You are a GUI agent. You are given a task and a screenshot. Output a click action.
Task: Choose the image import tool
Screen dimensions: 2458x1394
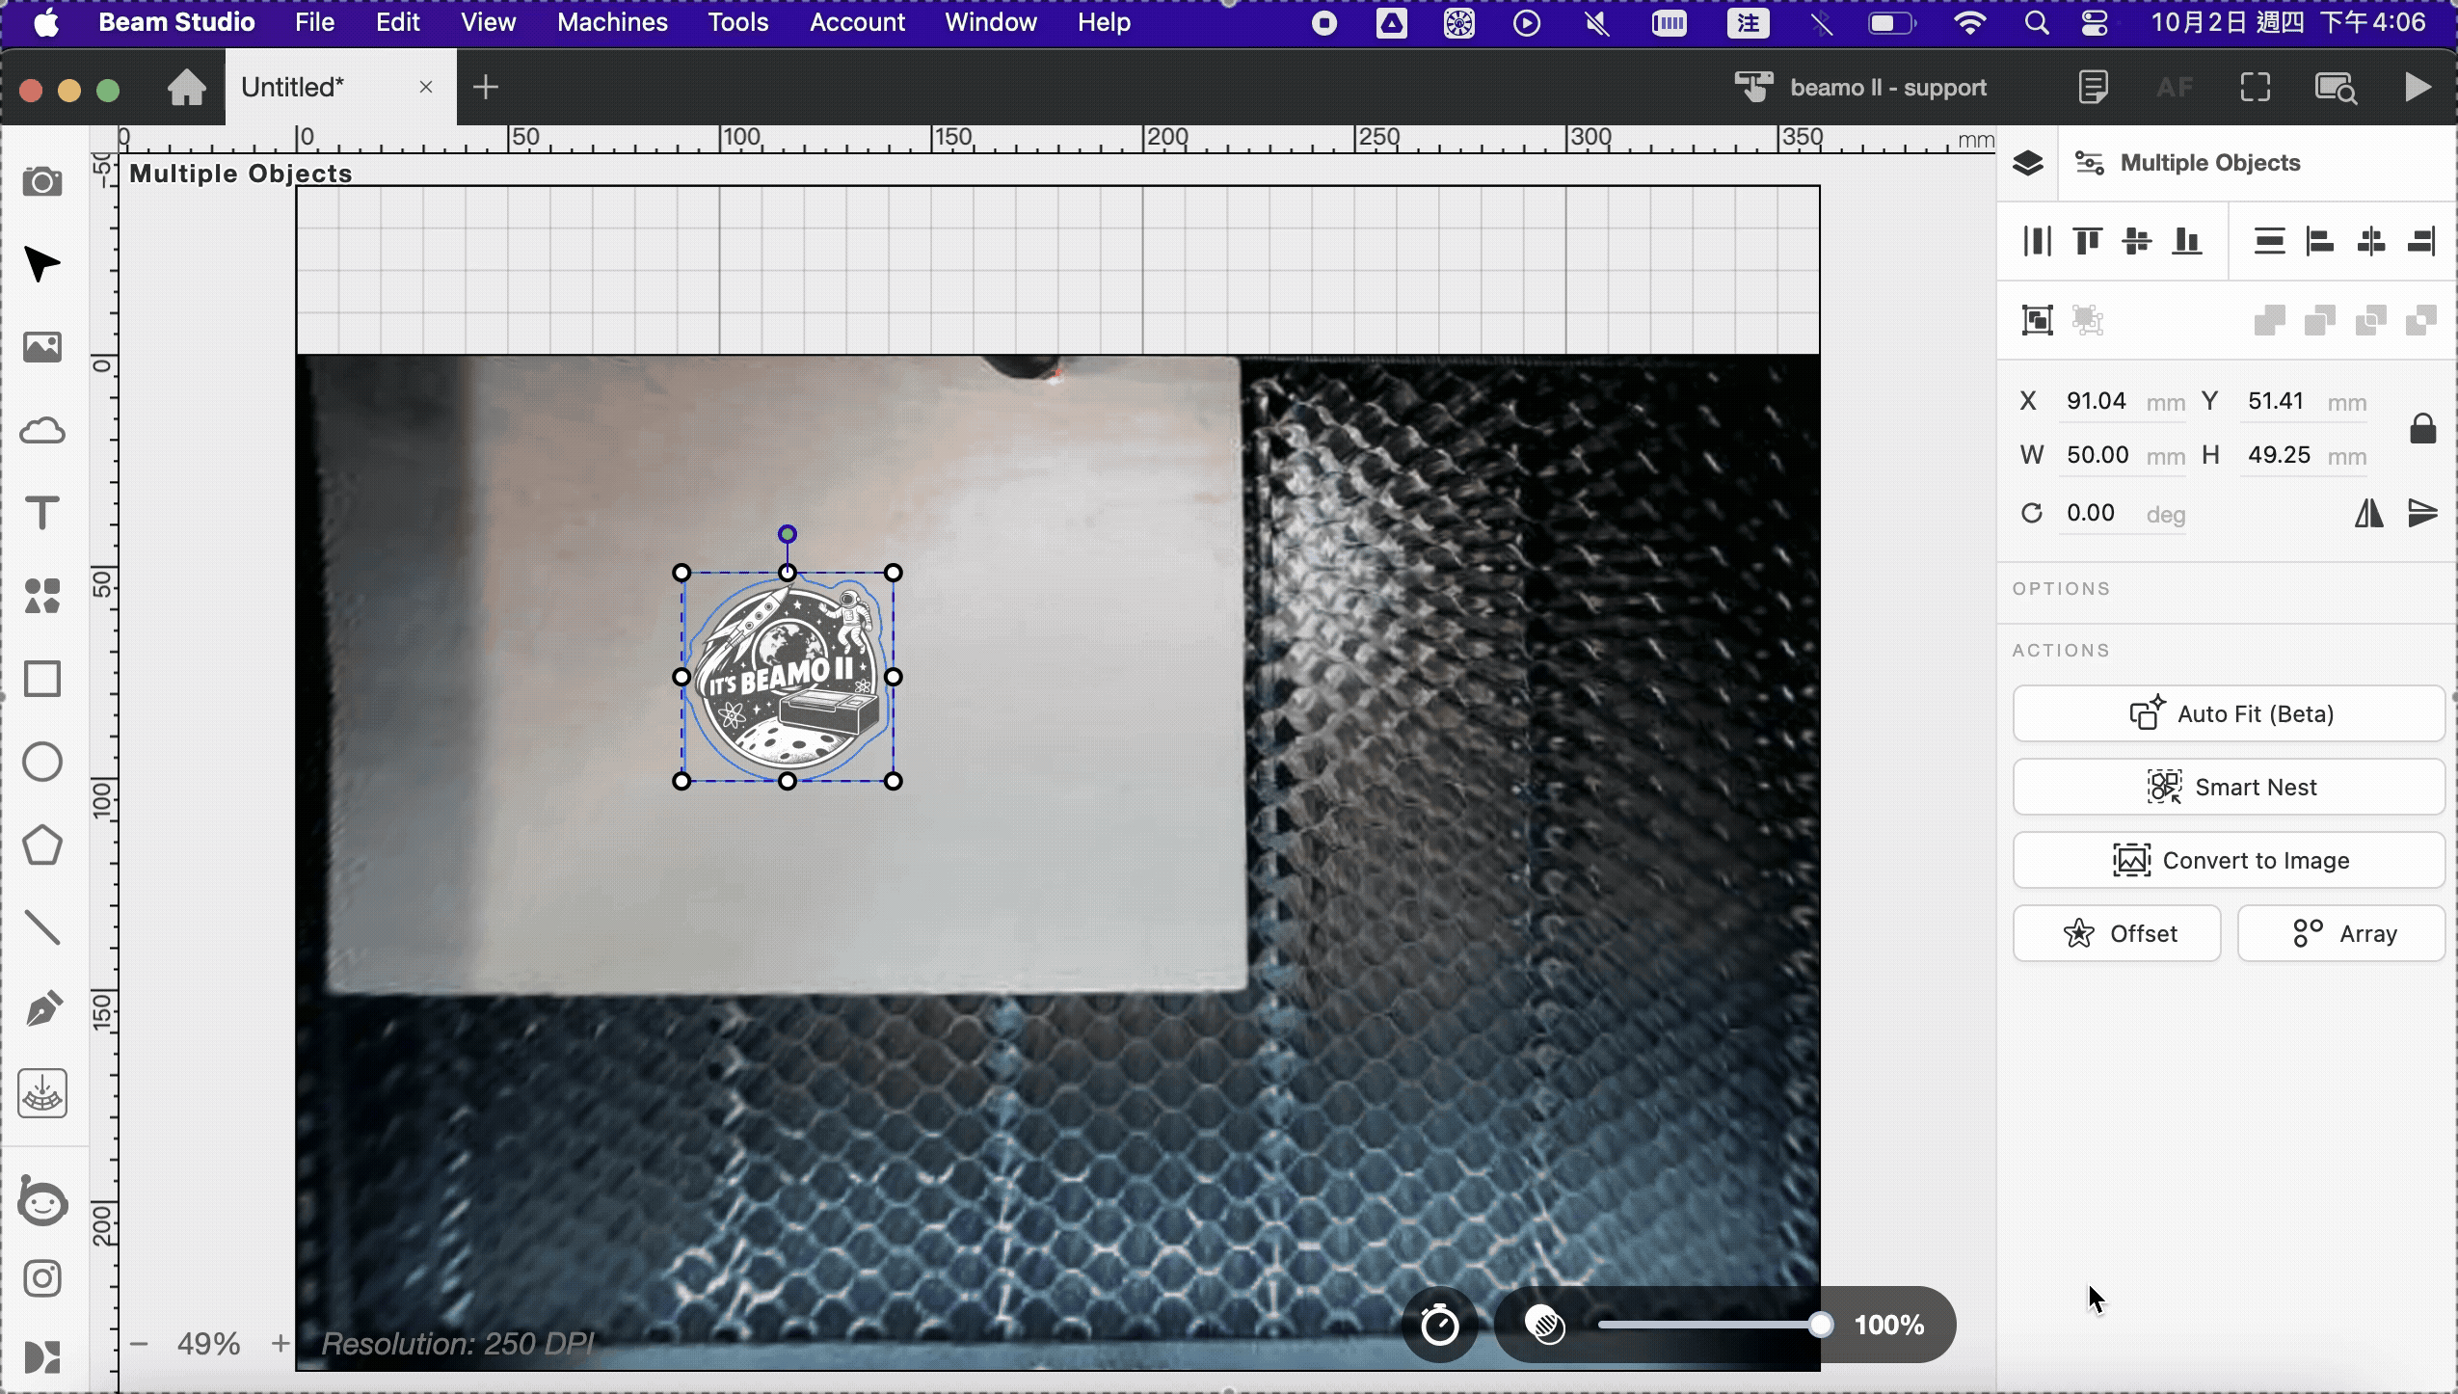pyautogui.click(x=42, y=347)
